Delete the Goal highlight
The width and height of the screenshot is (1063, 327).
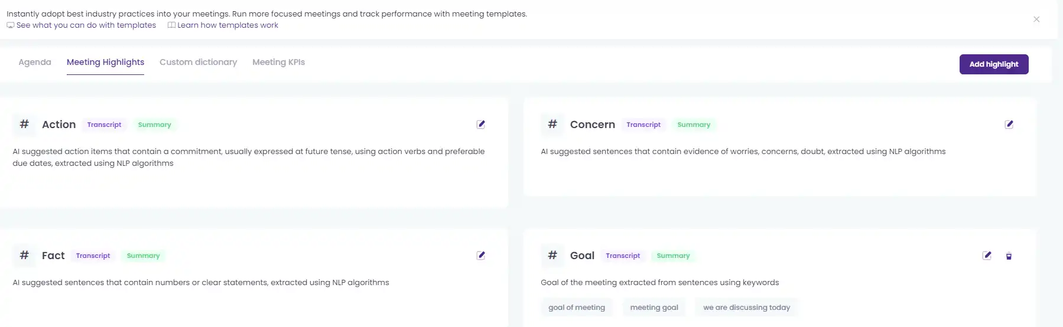(x=1009, y=256)
